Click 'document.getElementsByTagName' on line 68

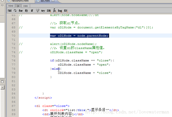(x=105, y=27)
